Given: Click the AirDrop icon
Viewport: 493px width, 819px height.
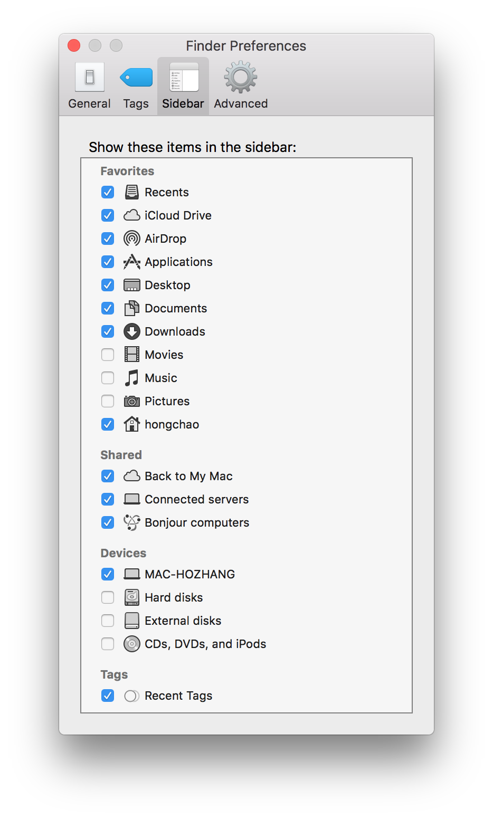Looking at the screenshot, I should click(x=131, y=239).
